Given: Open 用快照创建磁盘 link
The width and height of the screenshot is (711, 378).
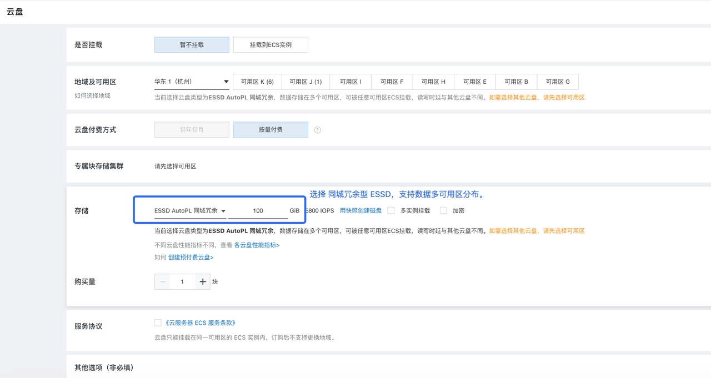Looking at the screenshot, I should tap(360, 211).
